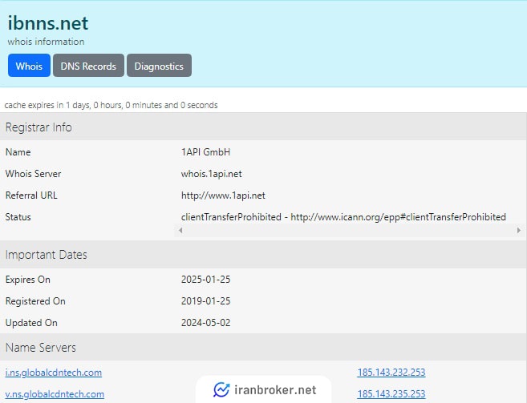
Task: Switch to the Diagnostics tab
Action: click(x=159, y=66)
